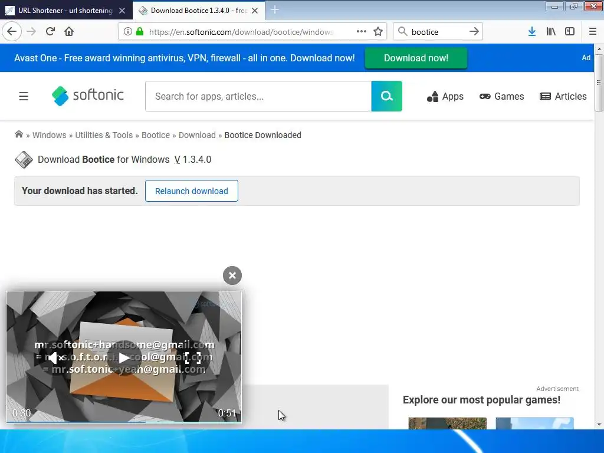This screenshot has width=604, height=453.
Task: Click the forward navigation arrow
Action: coord(32,32)
